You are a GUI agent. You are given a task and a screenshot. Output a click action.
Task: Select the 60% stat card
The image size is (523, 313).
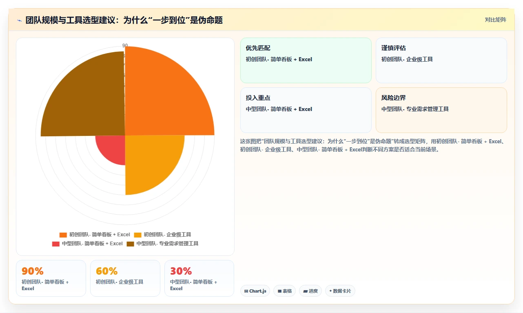pos(125,278)
